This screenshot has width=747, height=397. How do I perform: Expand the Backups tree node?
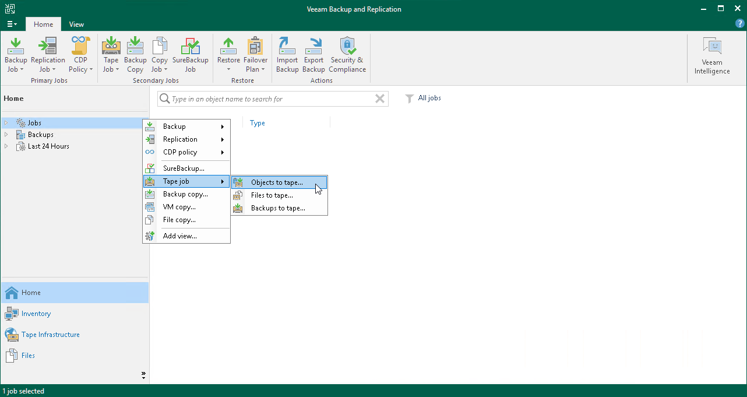[x=6, y=135]
